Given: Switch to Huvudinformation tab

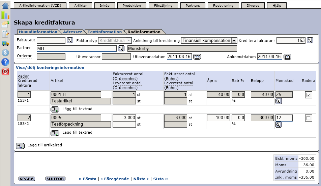Looking at the screenshot, I should [x=38, y=32].
